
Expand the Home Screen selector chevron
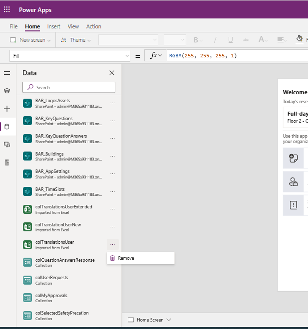pyautogui.click(x=169, y=320)
